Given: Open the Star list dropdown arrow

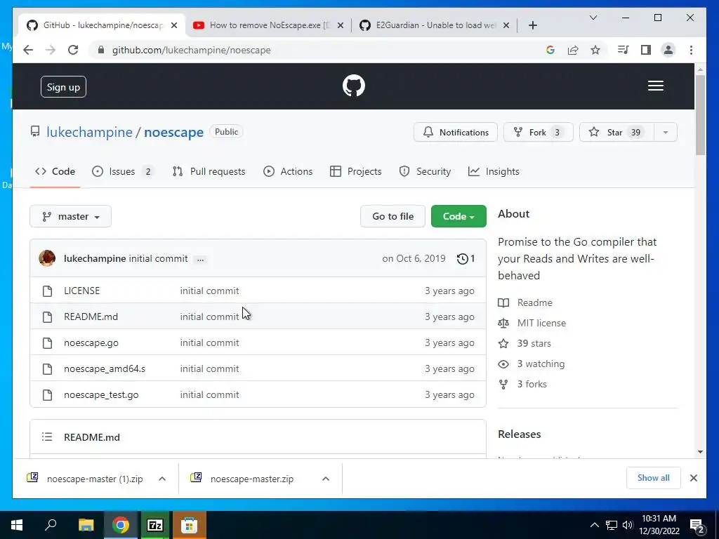Looking at the screenshot, I should [x=666, y=133].
